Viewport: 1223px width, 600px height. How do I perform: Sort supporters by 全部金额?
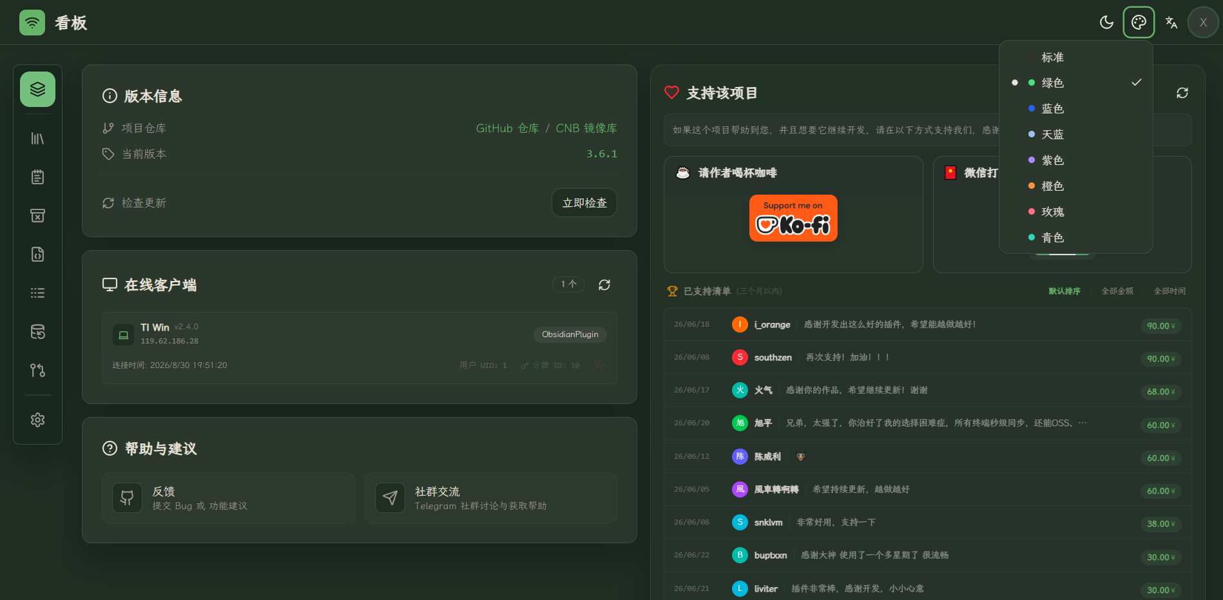click(1117, 291)
